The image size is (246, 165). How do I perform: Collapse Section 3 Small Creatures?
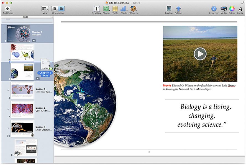click(x=8, y=128)
